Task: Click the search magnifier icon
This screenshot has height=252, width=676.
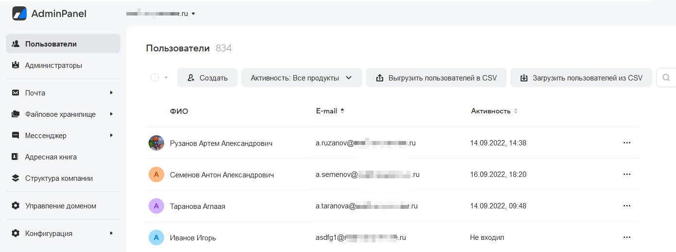Action: [666, 78]
